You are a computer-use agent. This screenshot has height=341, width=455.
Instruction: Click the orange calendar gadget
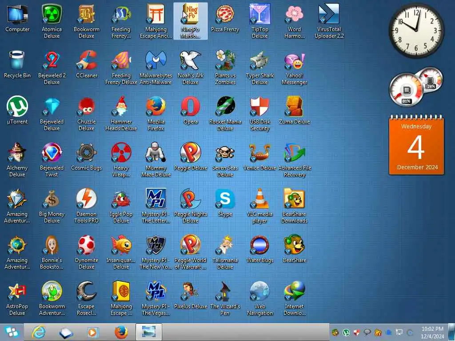click(x=416, y=144)
